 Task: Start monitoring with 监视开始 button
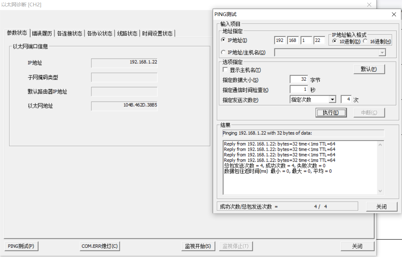point(198,246)
